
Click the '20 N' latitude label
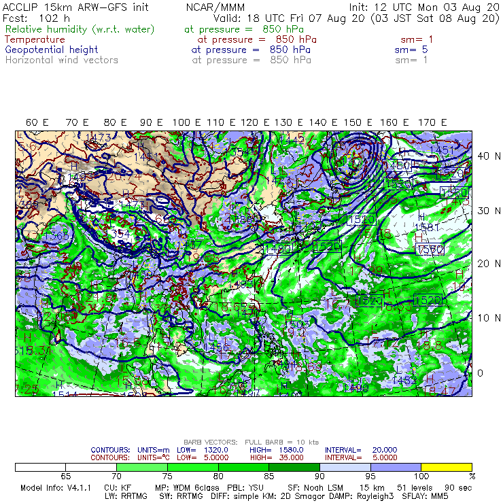[489, 264]
